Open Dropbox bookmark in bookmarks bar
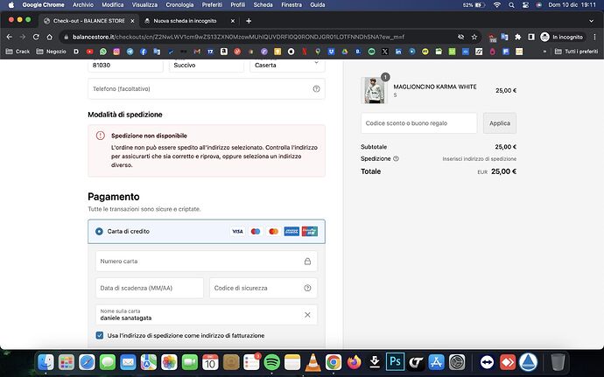The width and height of the screenshot is (604, 377). (331, 52)
